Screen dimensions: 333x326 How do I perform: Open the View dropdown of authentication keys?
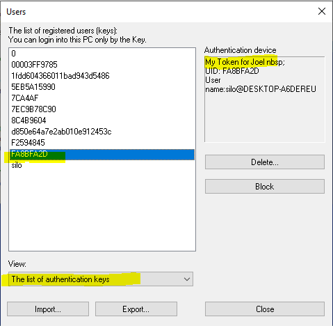point(101,279)
